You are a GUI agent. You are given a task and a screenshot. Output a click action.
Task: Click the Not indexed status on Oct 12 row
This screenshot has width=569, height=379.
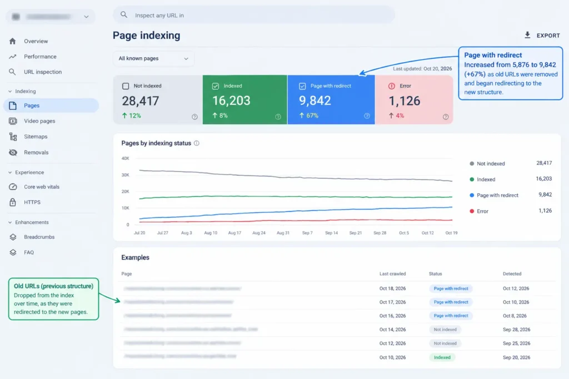click(x=445, y=343)
